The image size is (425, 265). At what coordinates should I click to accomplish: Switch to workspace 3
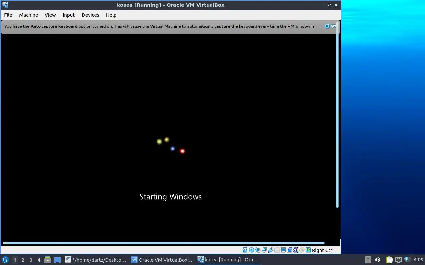[31, 260]
